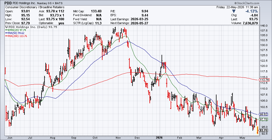Viewport: 272px width, 140px height.
Task: Click the 120.0 y-axis label
Action: (x=264, y=66)
